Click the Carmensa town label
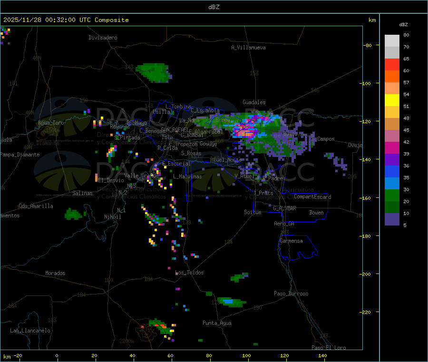The image size is (428, 362). tap(291, 241)
